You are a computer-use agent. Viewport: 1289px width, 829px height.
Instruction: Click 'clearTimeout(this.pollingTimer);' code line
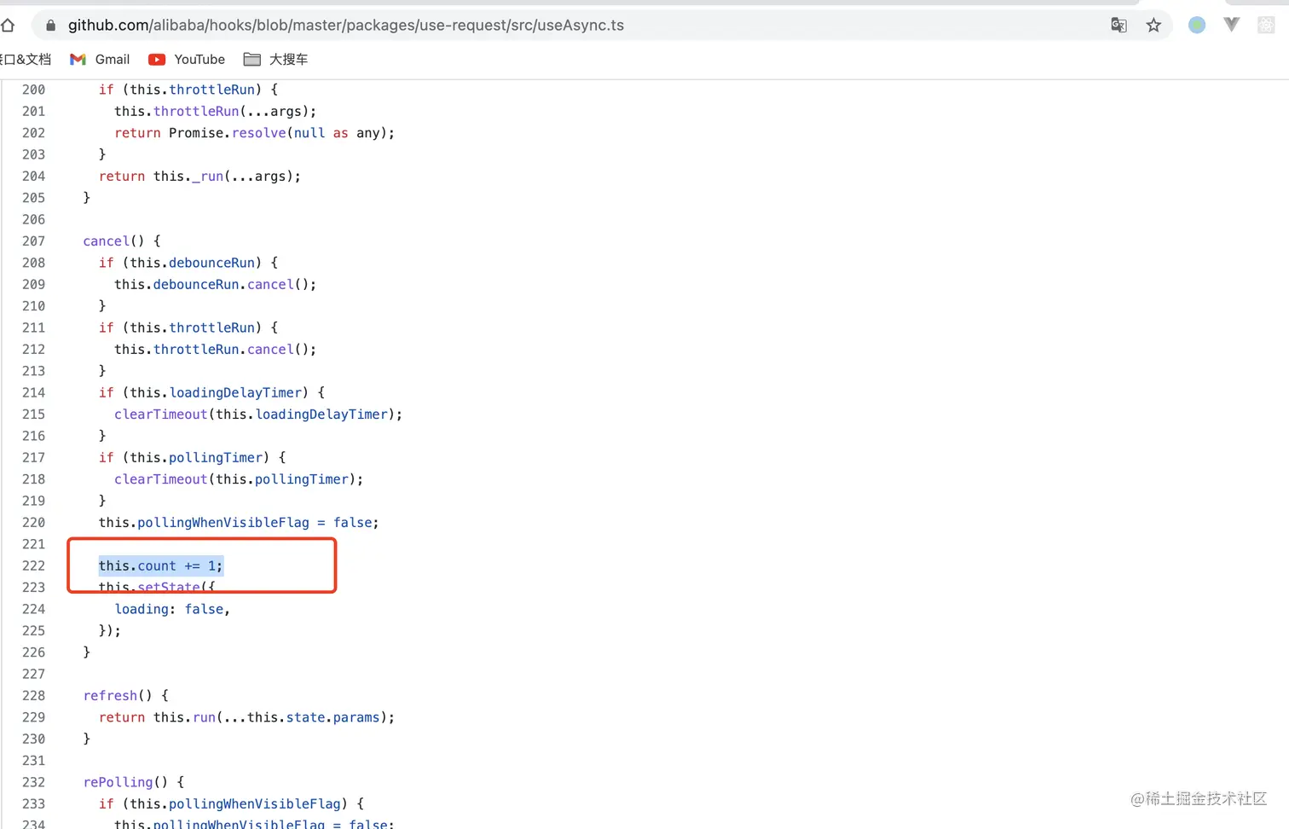point(239,479)
